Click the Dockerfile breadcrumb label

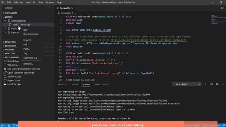click(x=66, y=13)
